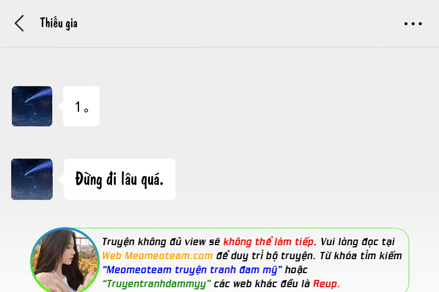The height and width of the screenshot is (292, 439).
Task: Go back using the left arrow icon
Action: 19,23
